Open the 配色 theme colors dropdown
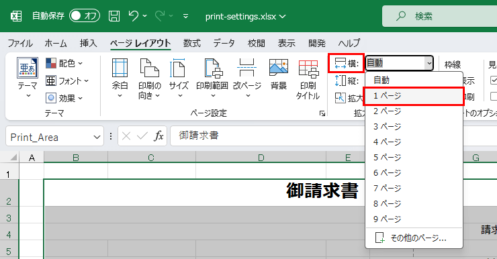497x259 pixels. [64, 63]
